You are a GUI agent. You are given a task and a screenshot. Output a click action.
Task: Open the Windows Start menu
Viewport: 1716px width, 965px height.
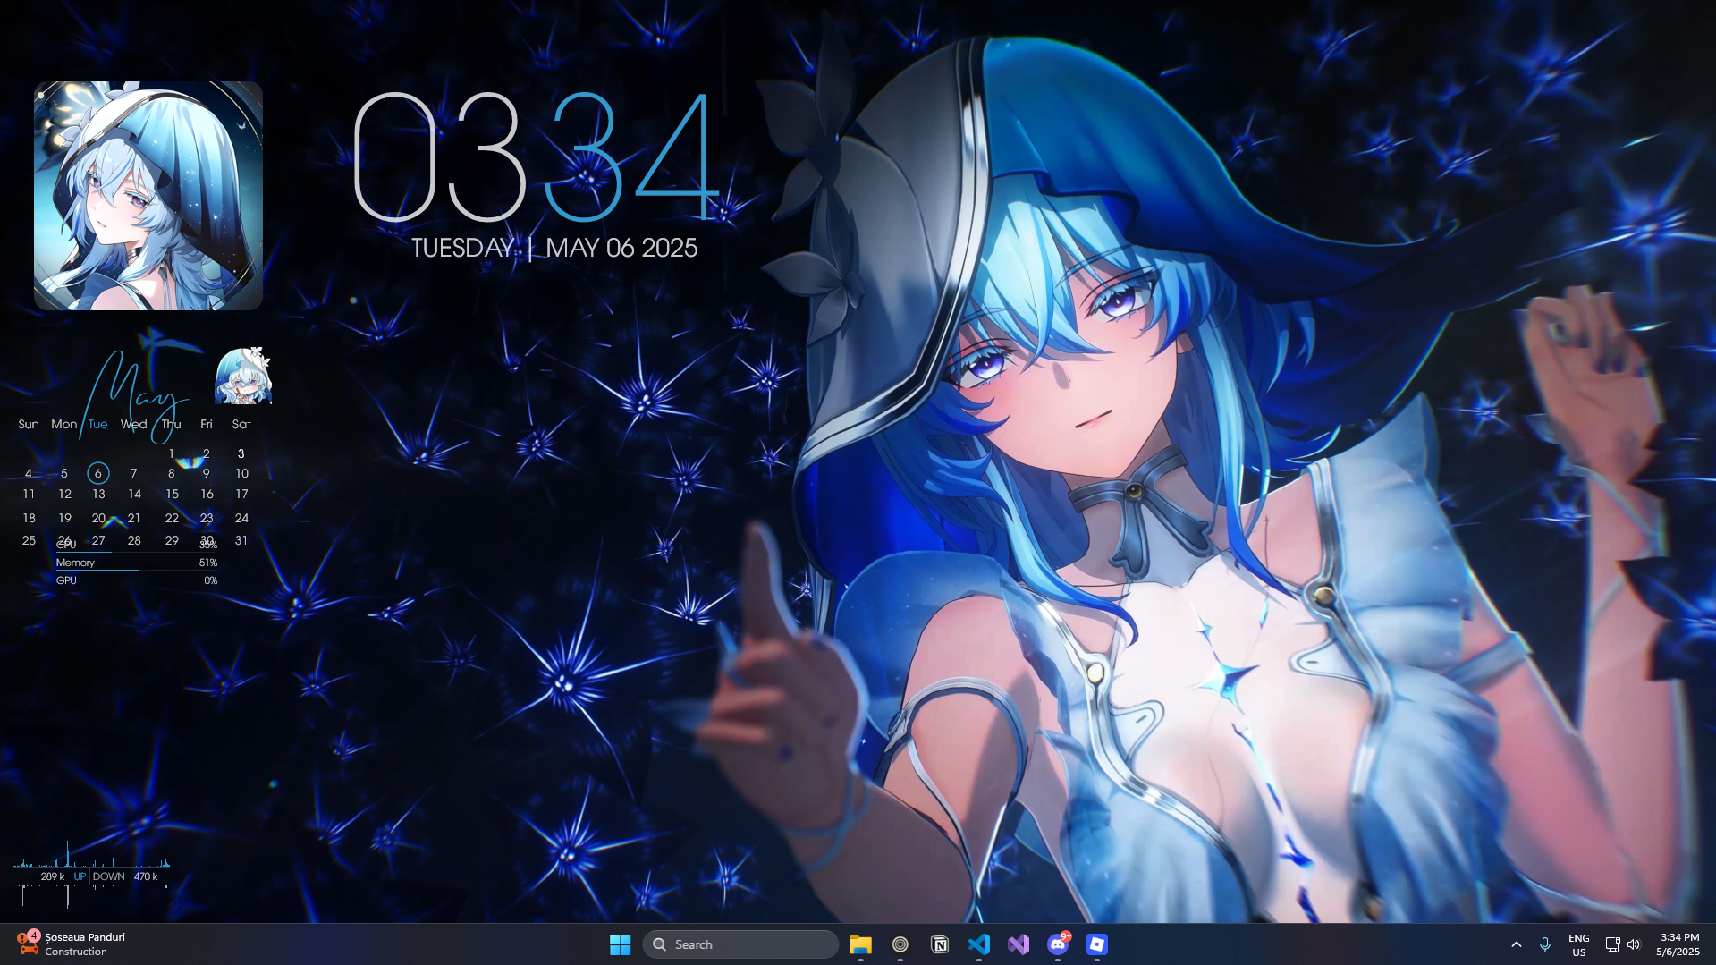620,944
